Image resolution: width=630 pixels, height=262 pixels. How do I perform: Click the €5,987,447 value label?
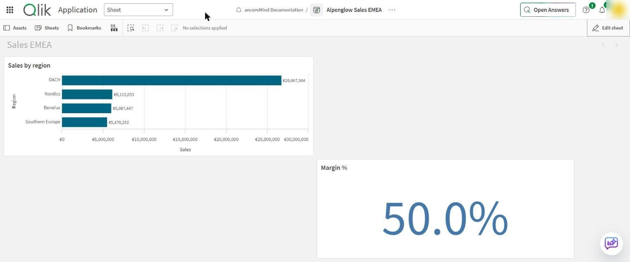click(123, 108)
